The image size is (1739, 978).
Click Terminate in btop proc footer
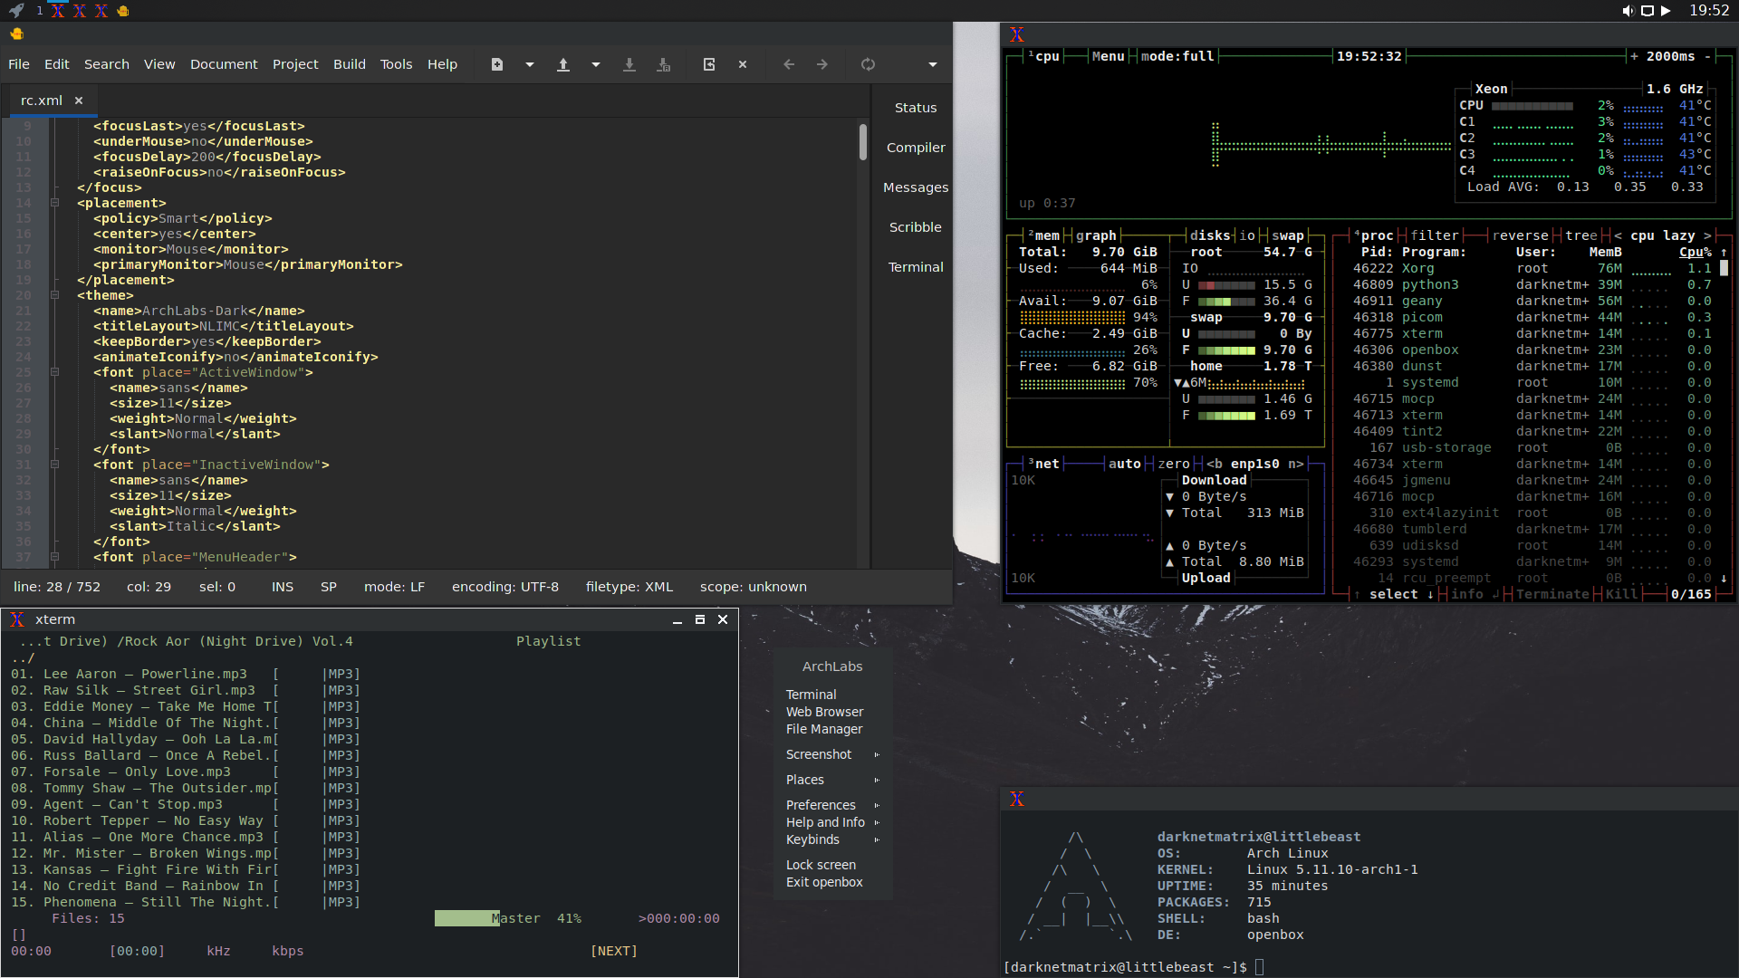[x=1552, y=594]
